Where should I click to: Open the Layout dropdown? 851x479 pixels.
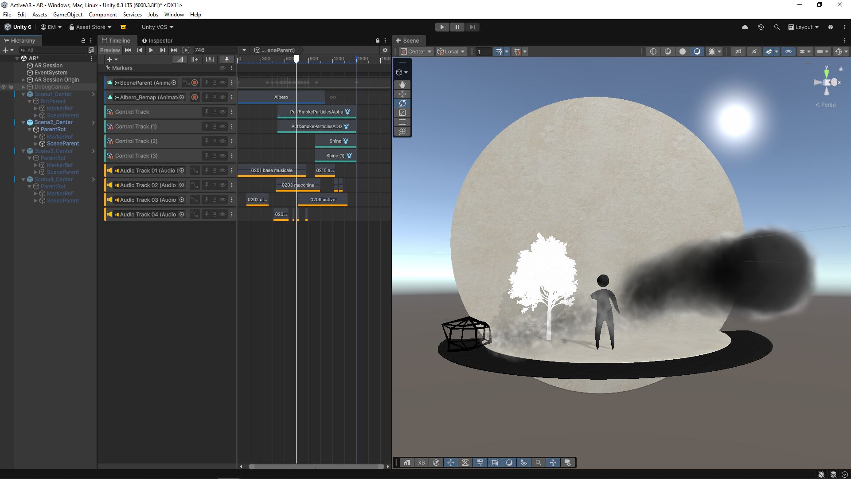click(x=804, y=27)
